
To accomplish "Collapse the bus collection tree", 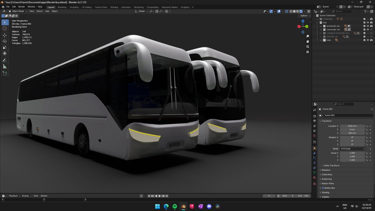I will point(317,23).
